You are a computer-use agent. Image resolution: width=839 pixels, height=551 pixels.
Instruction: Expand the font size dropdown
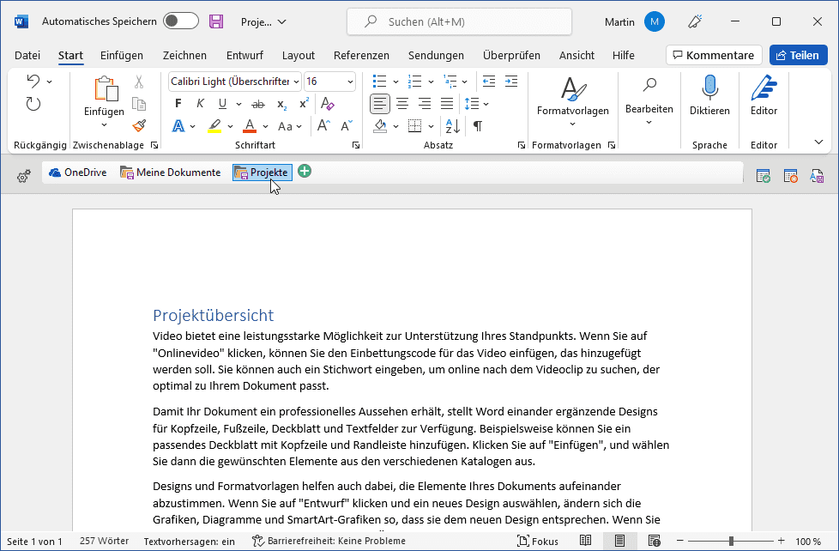pyautogui.click(x=350, y=82)
